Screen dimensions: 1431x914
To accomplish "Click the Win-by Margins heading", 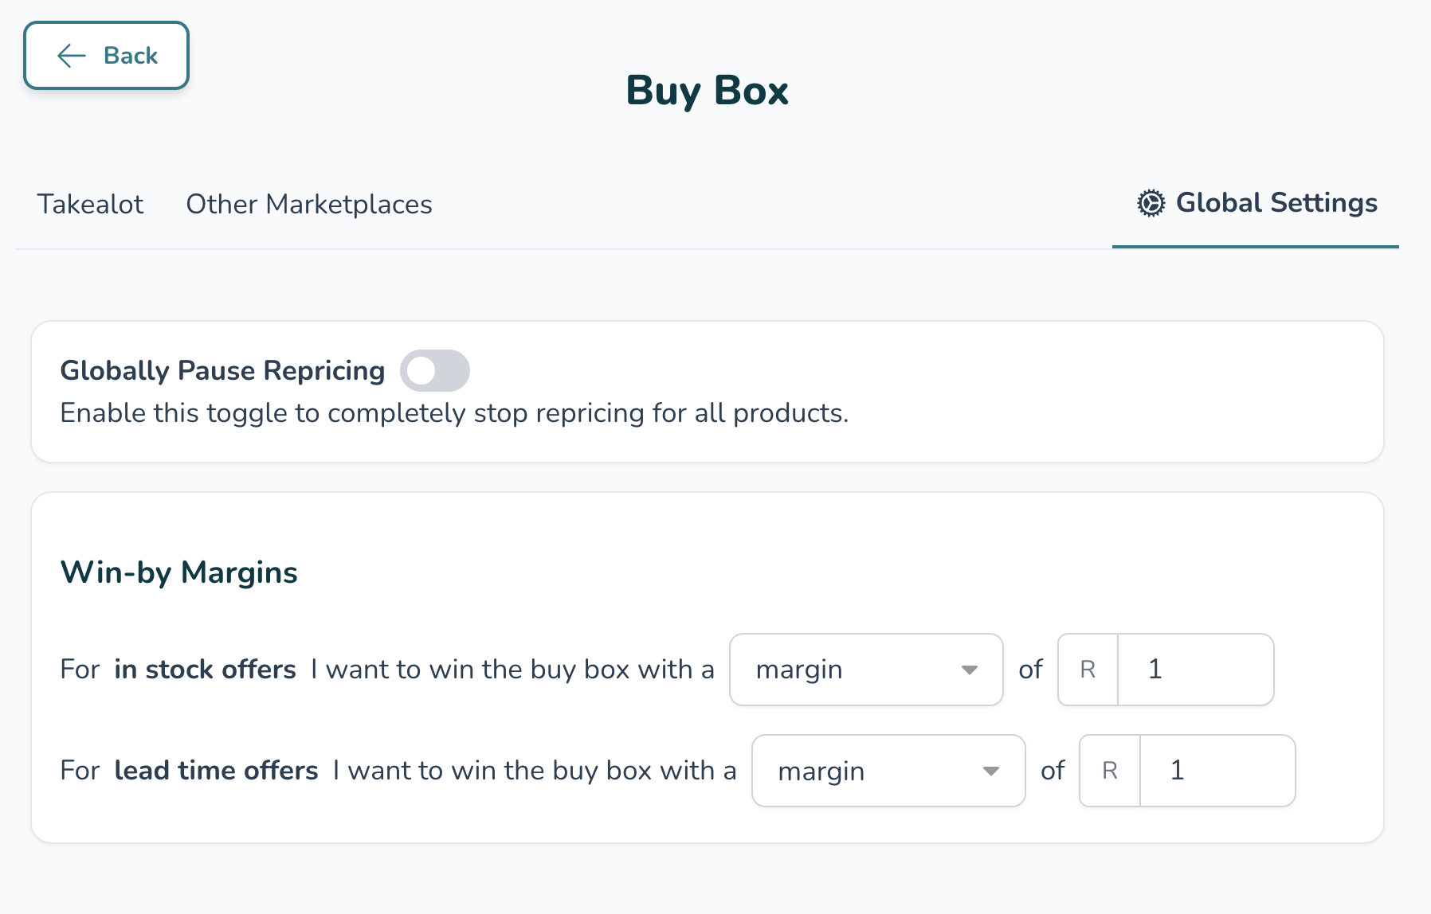I will point(179,572).
